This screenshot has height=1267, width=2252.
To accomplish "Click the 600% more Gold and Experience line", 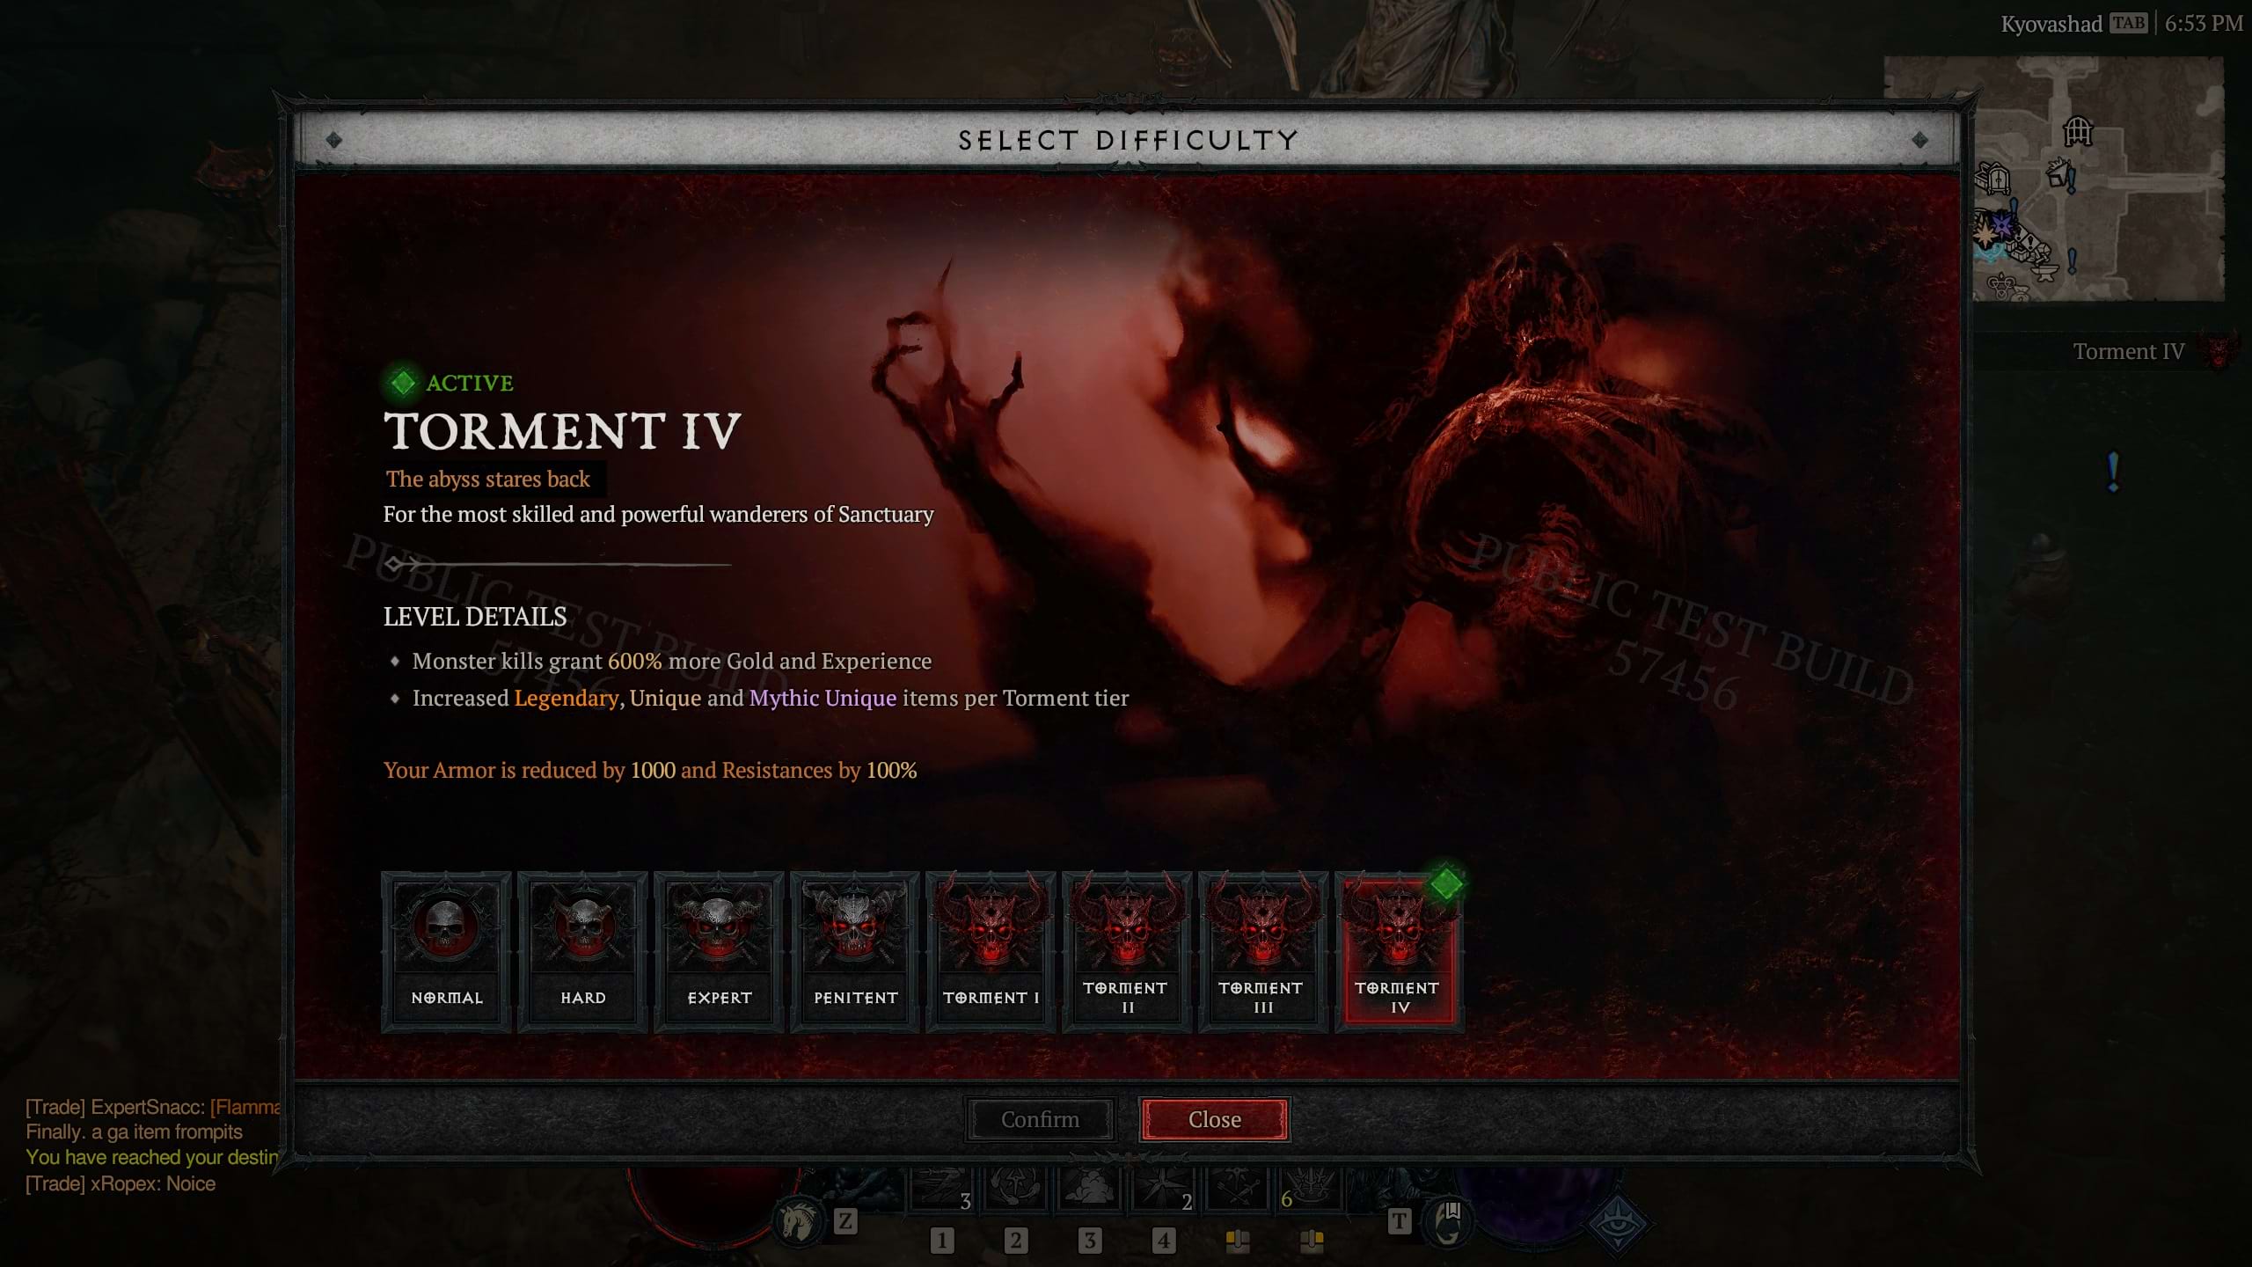I will 672,661.
